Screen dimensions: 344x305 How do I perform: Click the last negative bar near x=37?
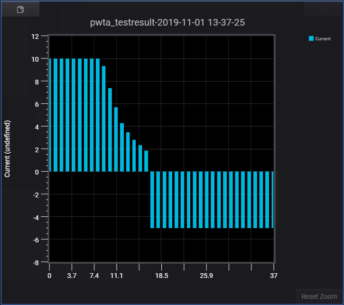(x=272, y=199)
